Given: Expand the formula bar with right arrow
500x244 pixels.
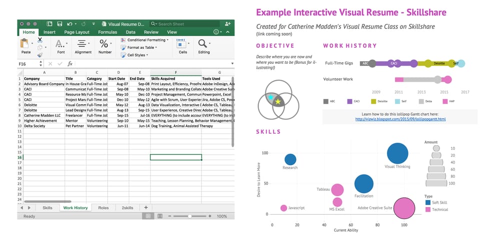Looking at the screenshot, I should (232, 64).
